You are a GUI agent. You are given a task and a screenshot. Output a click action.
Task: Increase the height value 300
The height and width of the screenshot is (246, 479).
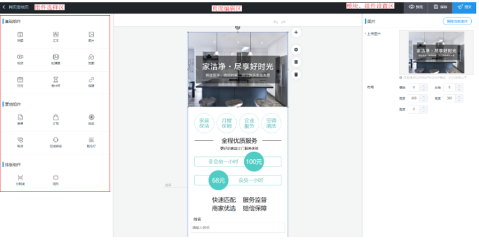coord(459,96)
